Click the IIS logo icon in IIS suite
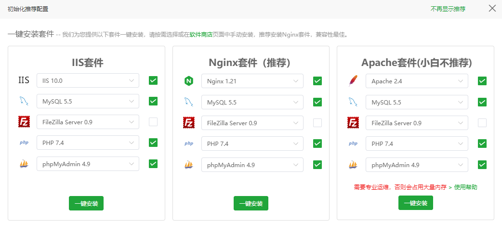This screenshot has width=502, height=249. pyautogui.click(x=24, y=80)
